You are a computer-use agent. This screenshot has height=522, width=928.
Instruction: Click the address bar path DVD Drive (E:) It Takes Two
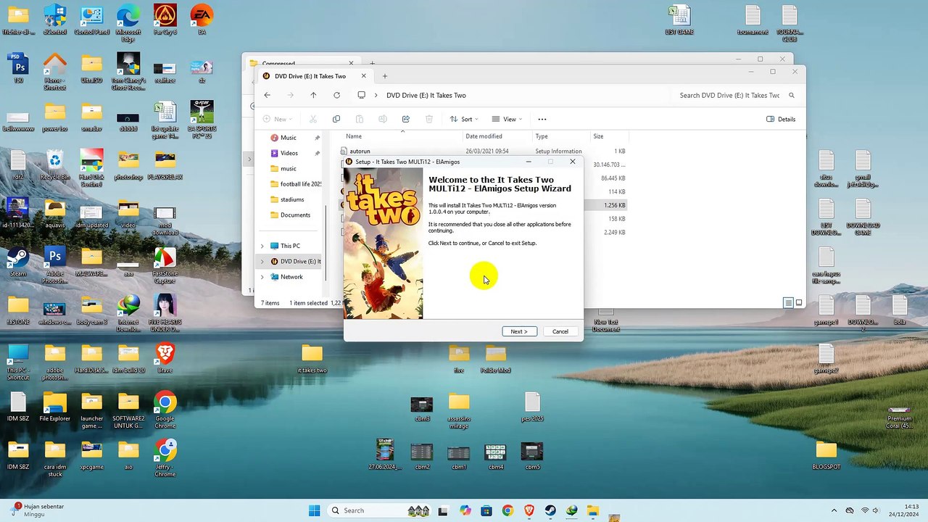click(x=426, y=95)
